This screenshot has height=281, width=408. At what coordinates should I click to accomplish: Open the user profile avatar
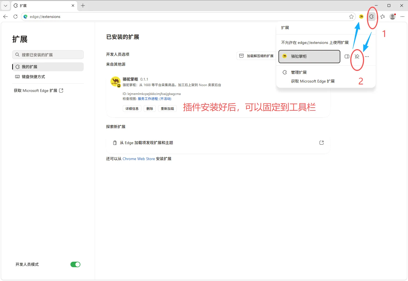(393, 17)
